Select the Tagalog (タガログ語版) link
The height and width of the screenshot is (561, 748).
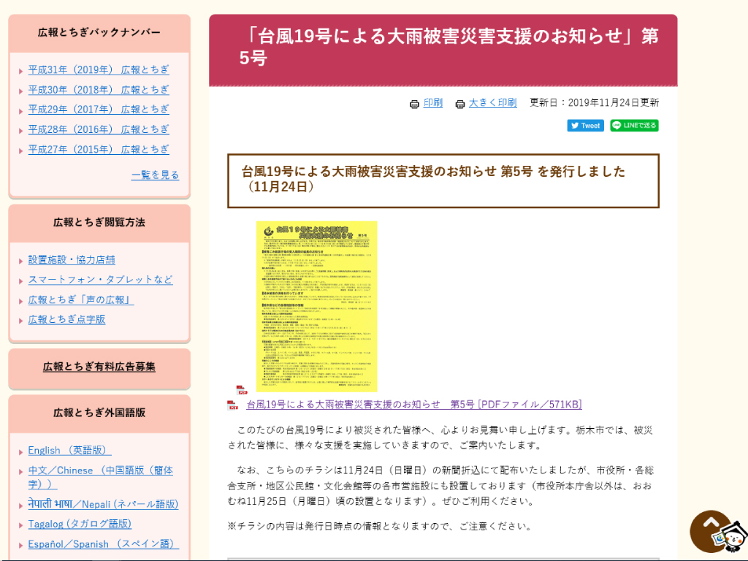point(80,524)
